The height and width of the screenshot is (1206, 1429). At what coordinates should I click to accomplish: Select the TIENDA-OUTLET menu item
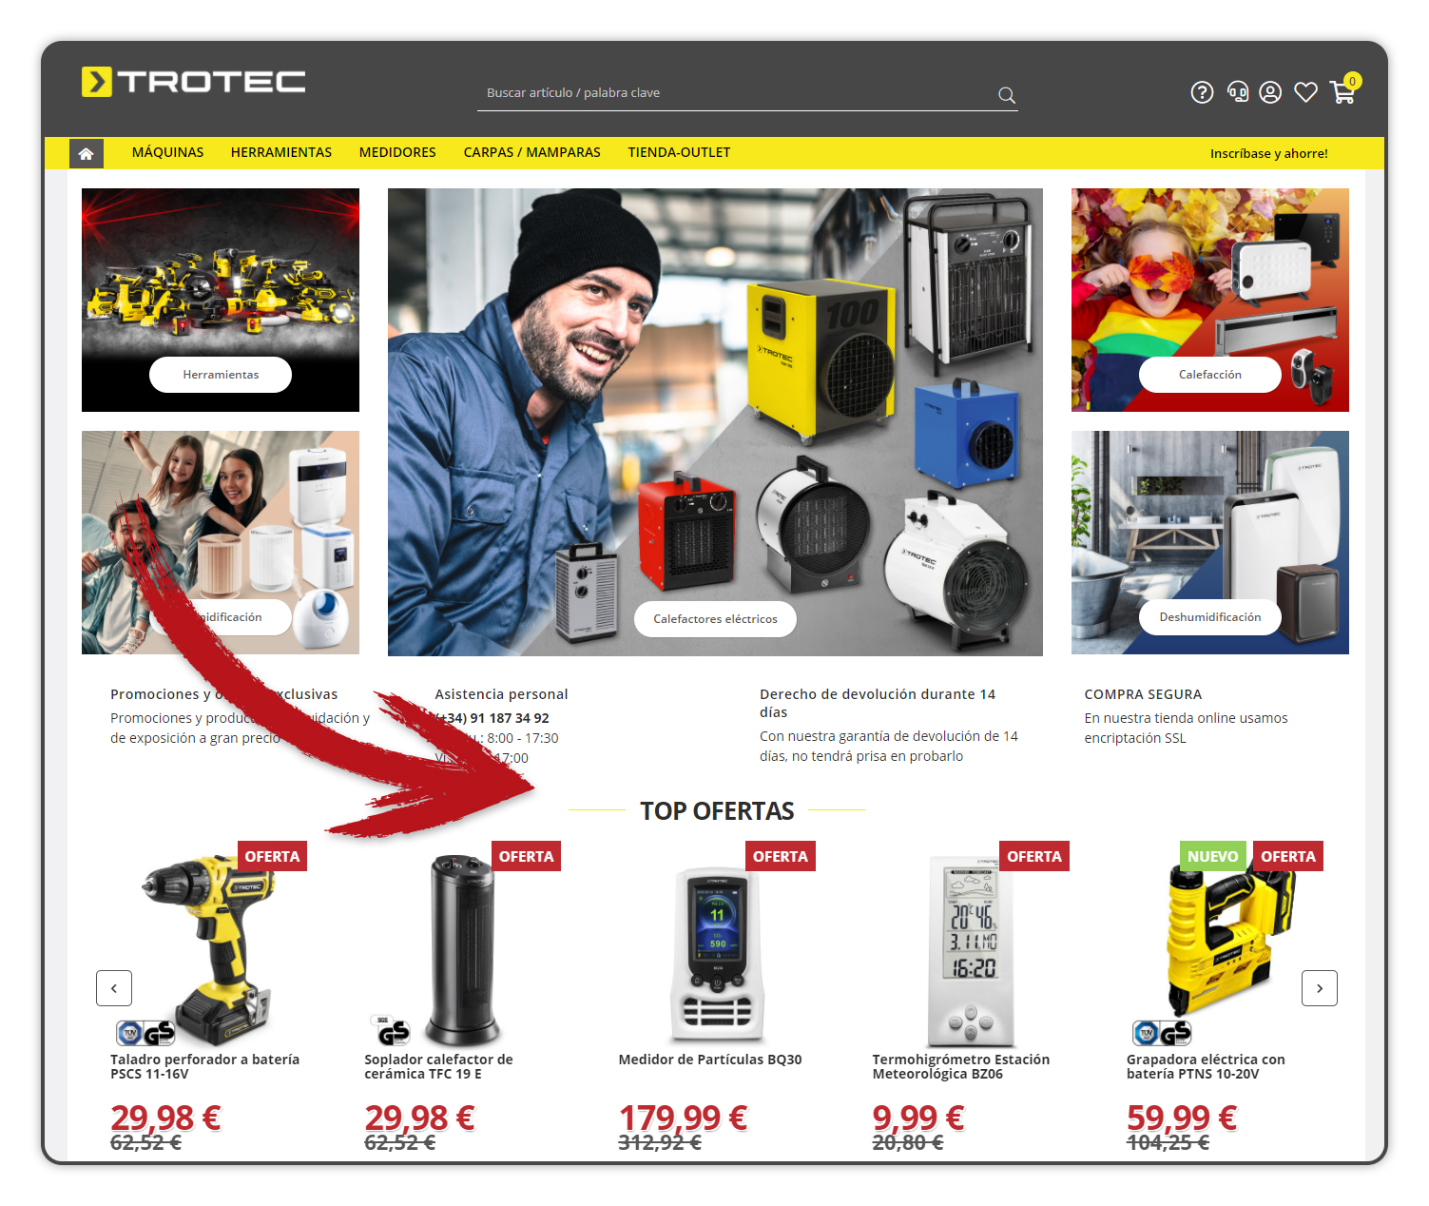679,152
